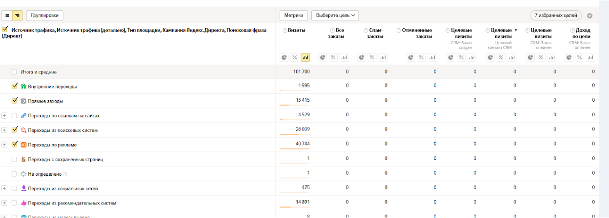Image resolution: width=609 pixels, height=218 pixels.
Task: Expand Переходы по ссылкам на сайтах row
Action: (x=4, y=116)
